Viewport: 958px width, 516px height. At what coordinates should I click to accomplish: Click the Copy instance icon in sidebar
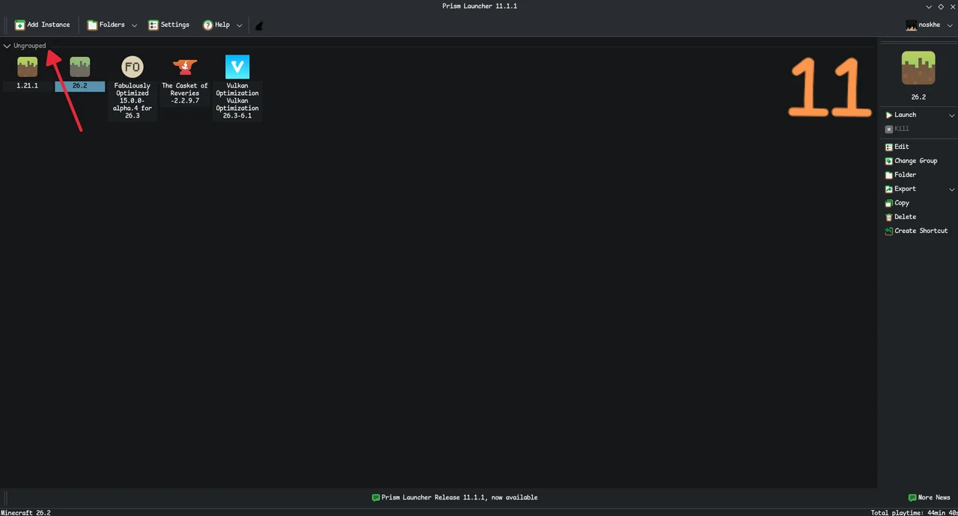[x=889, y=203]
